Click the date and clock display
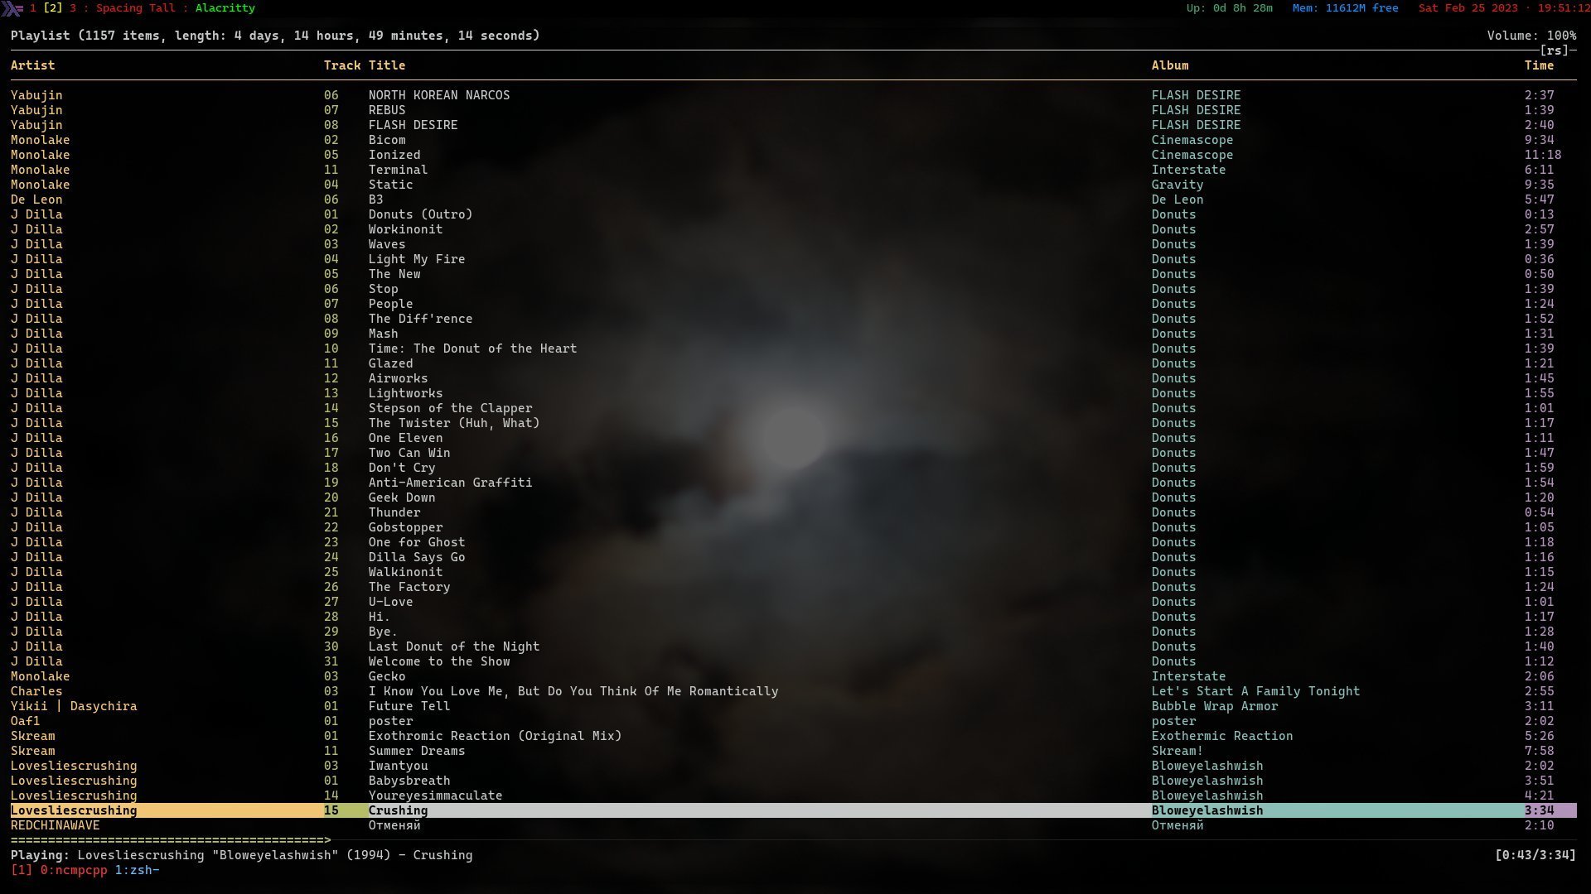Screen dimensions: 1591x894 1504,8
